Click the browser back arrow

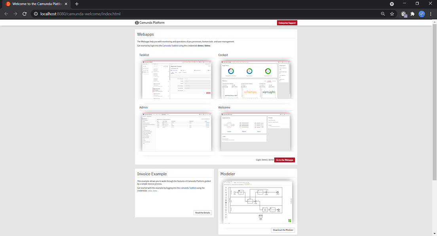point(6,13)
